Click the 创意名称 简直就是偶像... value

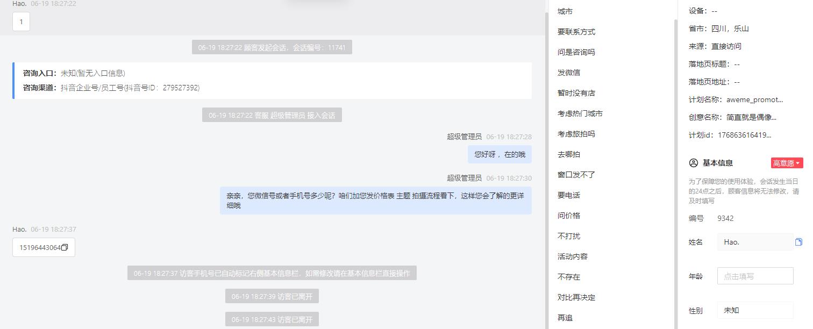(x=751, y=117)
